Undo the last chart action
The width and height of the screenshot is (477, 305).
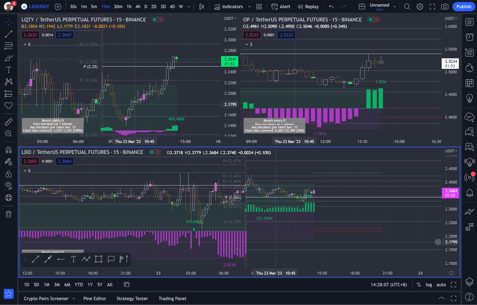pos(332,6)
